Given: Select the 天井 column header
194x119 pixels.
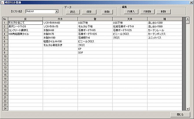Looking at the screenshot, I should [130, 19].
